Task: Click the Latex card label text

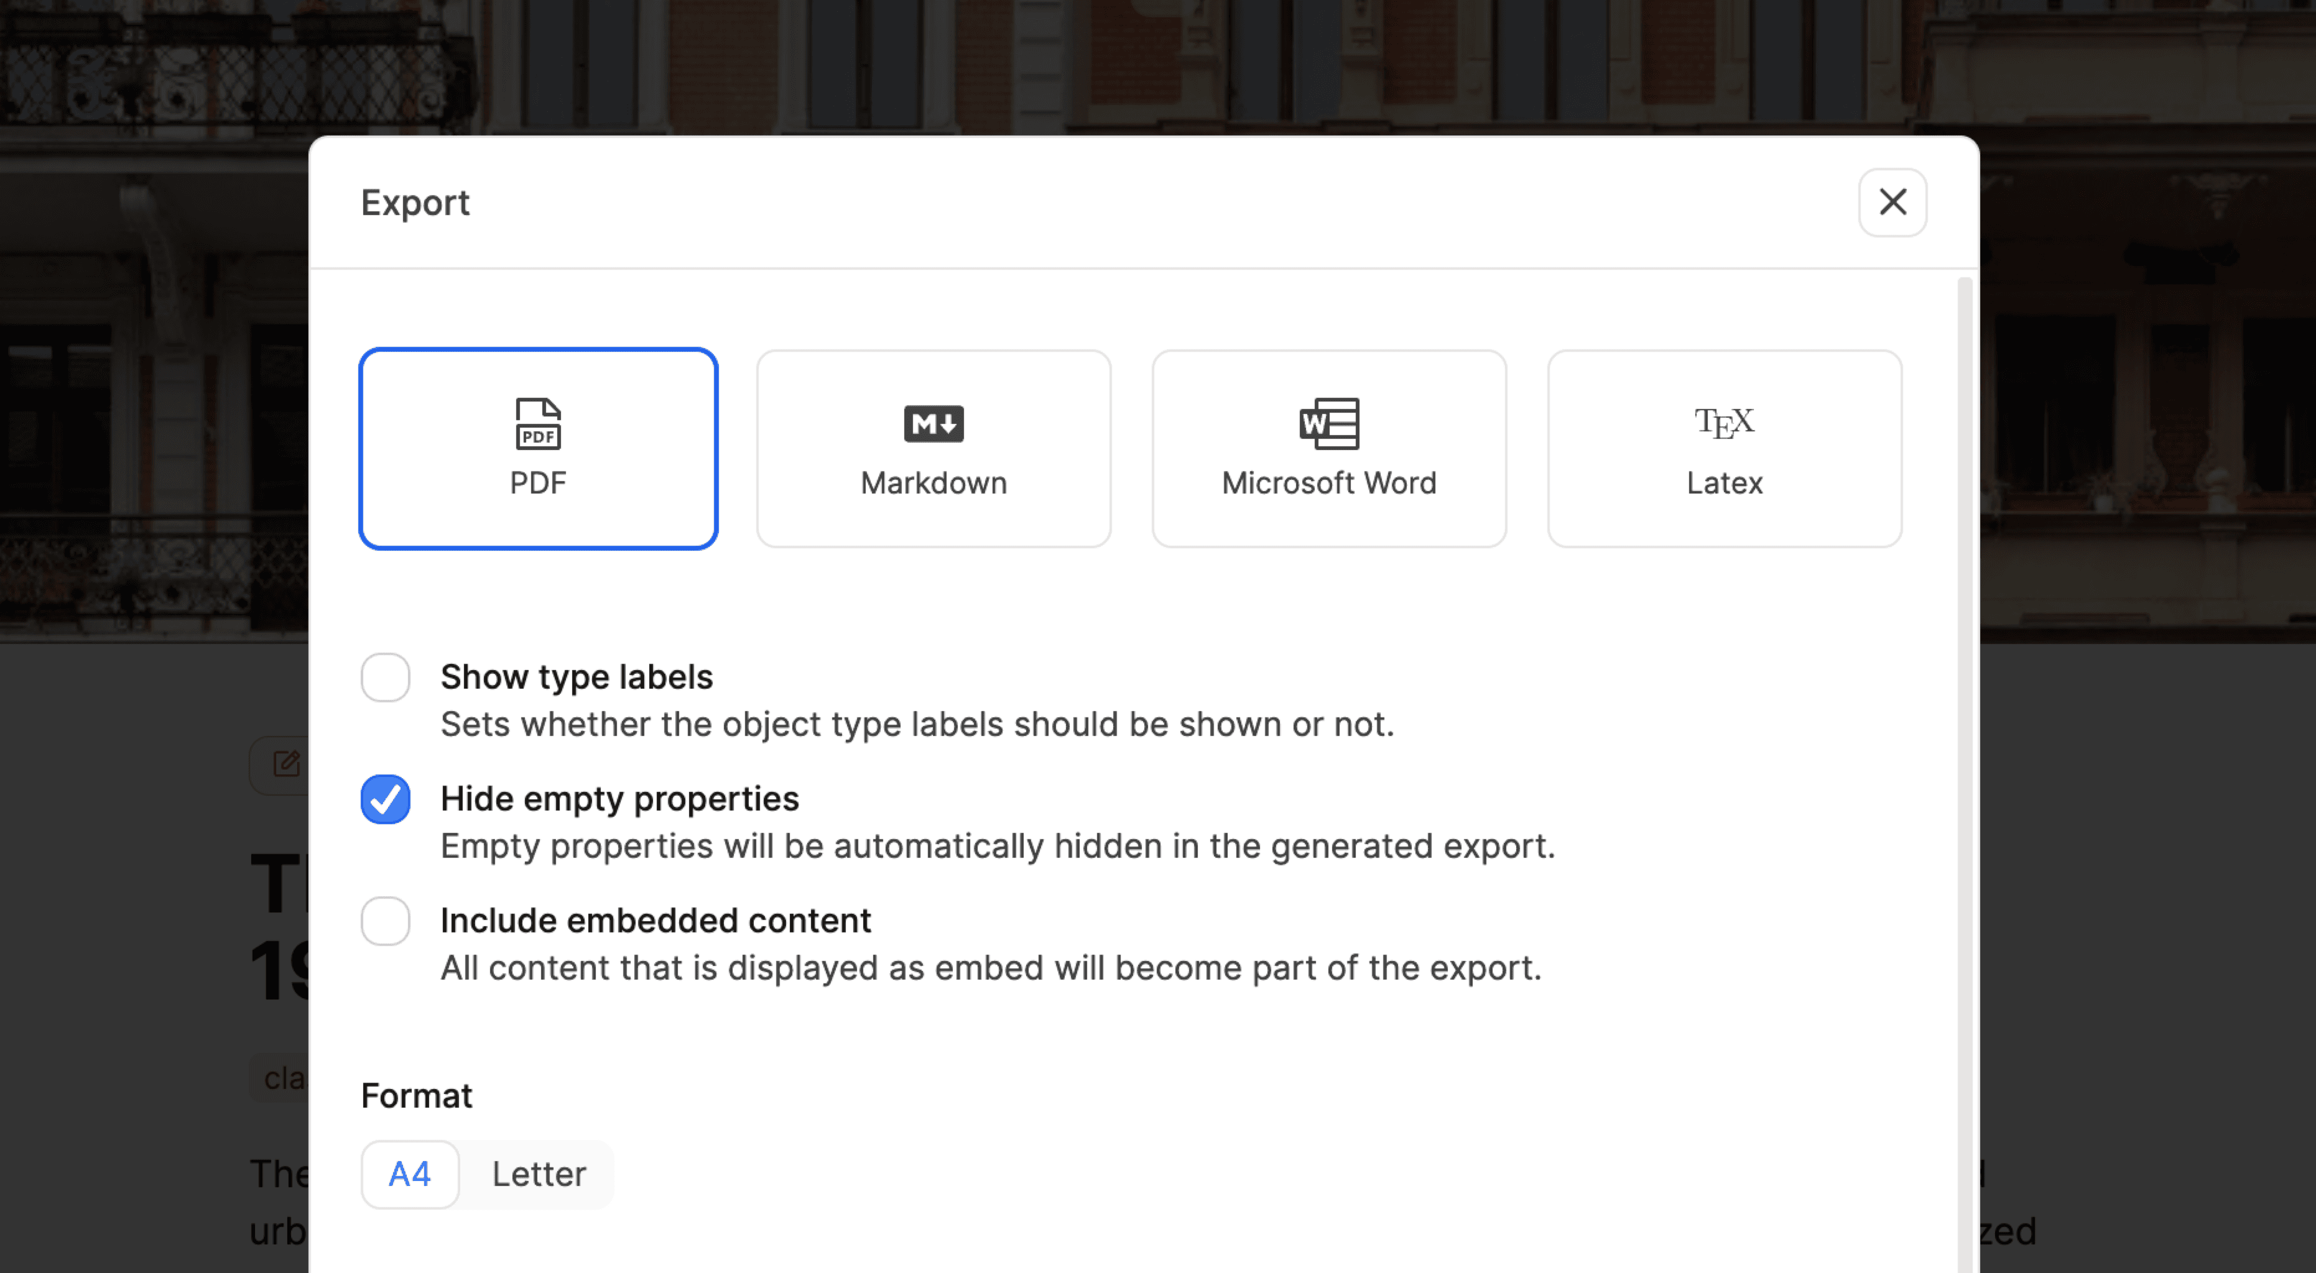Action: click(1723, 482)
